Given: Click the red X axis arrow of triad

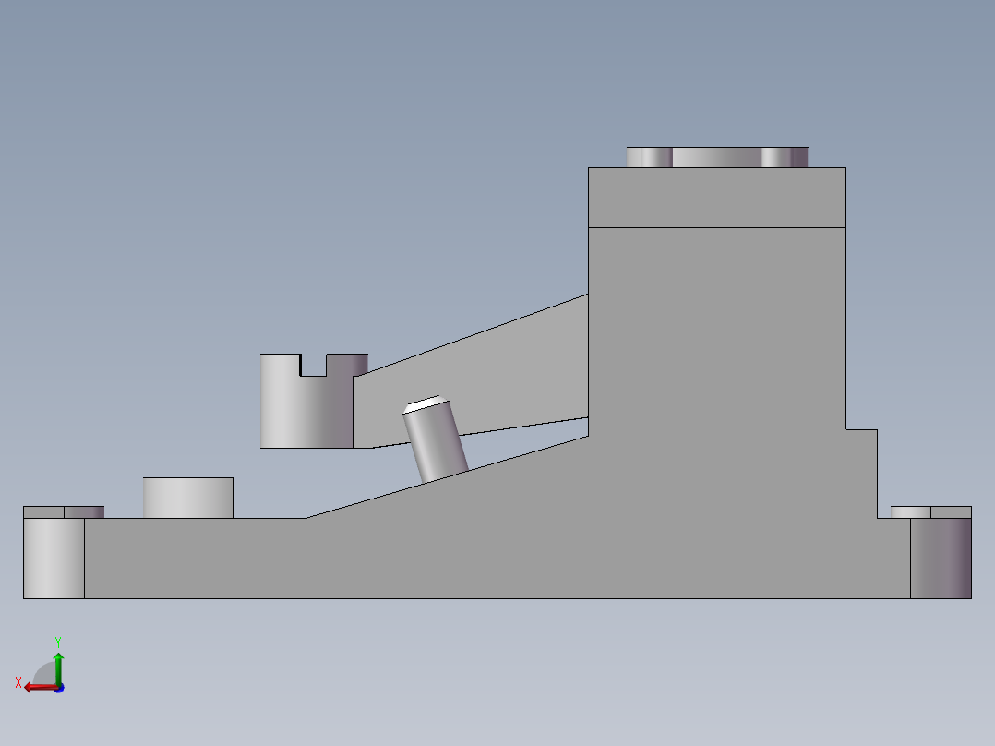Looking at the screenshot, I should 40,688.
